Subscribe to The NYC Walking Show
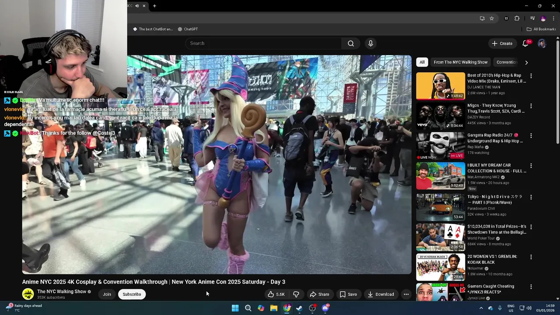This screenshot has width=560, height=315. click(x=132, y=294)
